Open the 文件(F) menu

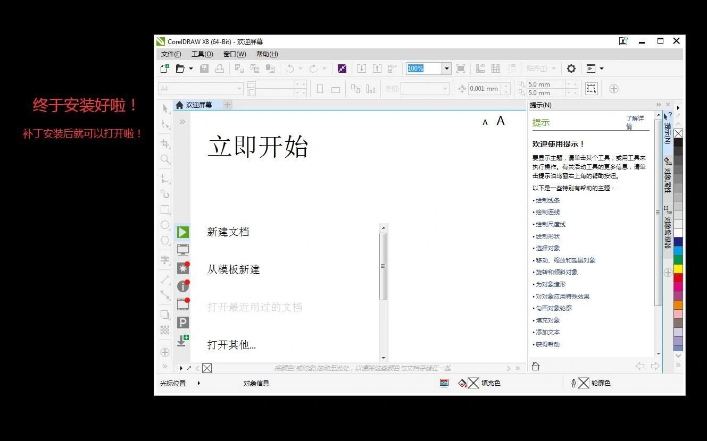pyautogui.click(x=171, y=54)
